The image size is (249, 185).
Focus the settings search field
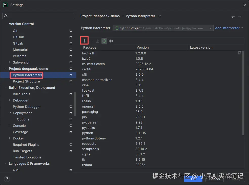[x=38, y=16]
